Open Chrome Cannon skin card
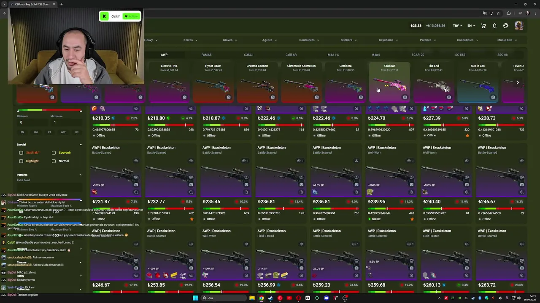 point(257,82)
